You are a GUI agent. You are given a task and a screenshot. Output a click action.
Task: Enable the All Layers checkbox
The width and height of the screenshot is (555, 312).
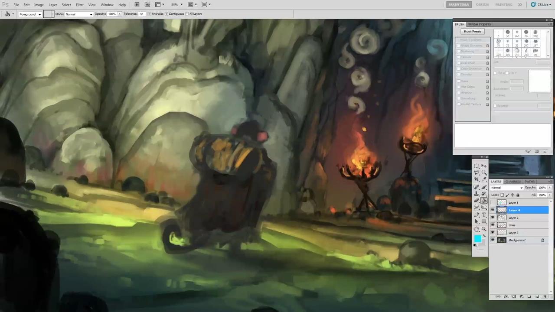[x=187, y=14]
